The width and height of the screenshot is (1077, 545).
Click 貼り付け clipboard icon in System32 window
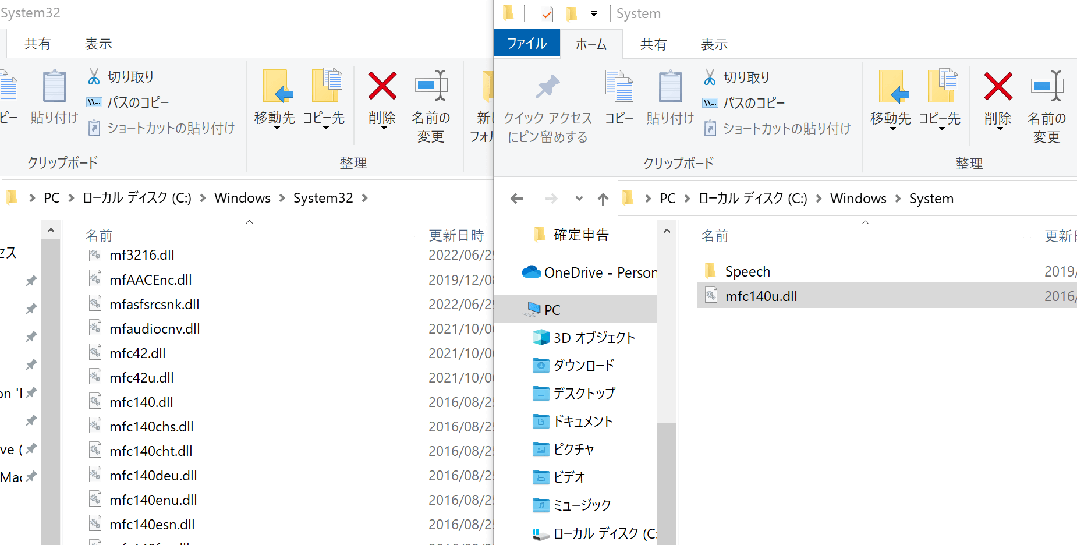pos(55,87)
